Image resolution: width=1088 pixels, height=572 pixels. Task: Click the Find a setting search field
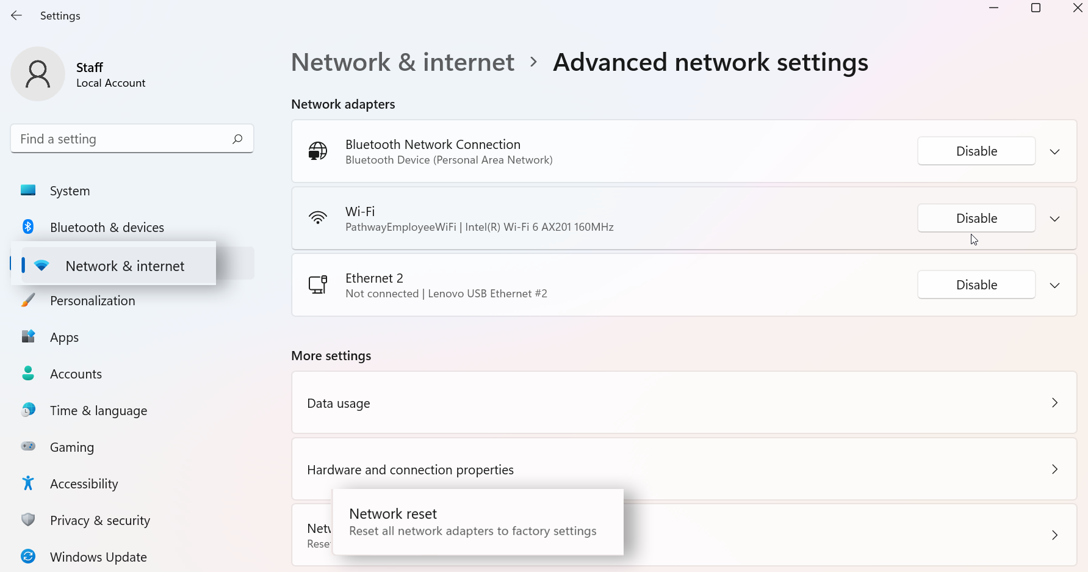pos(122,139)
